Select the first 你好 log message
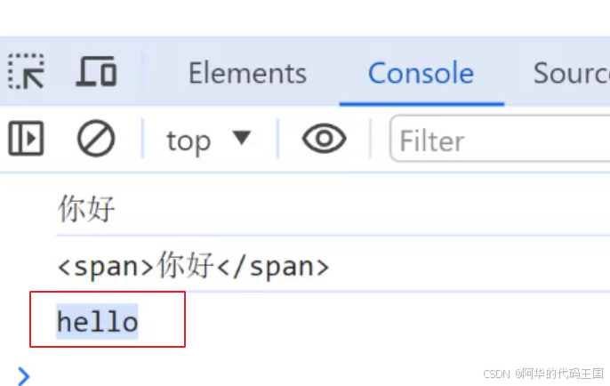610x386 pixels. (86, 208)
